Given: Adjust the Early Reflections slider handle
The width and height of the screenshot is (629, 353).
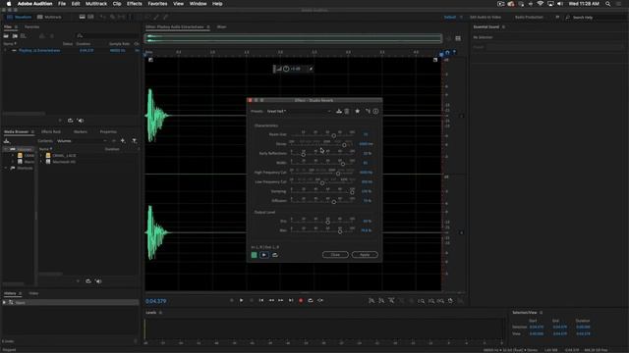Looking at the screenshot, I should click(304, 155).
